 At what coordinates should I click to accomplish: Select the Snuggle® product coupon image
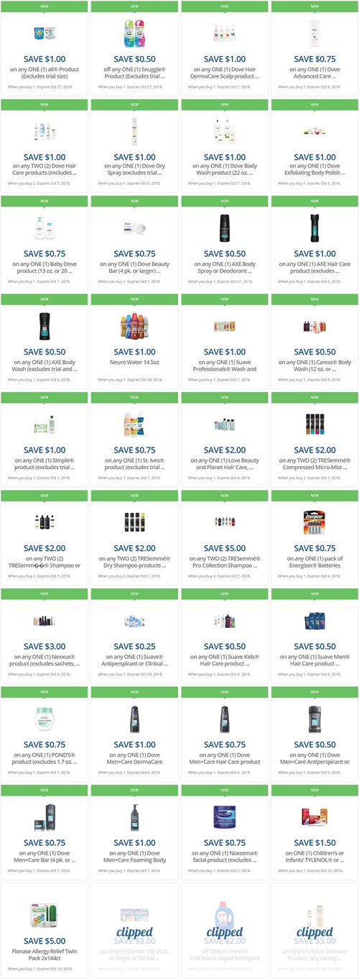click(134, 32)
